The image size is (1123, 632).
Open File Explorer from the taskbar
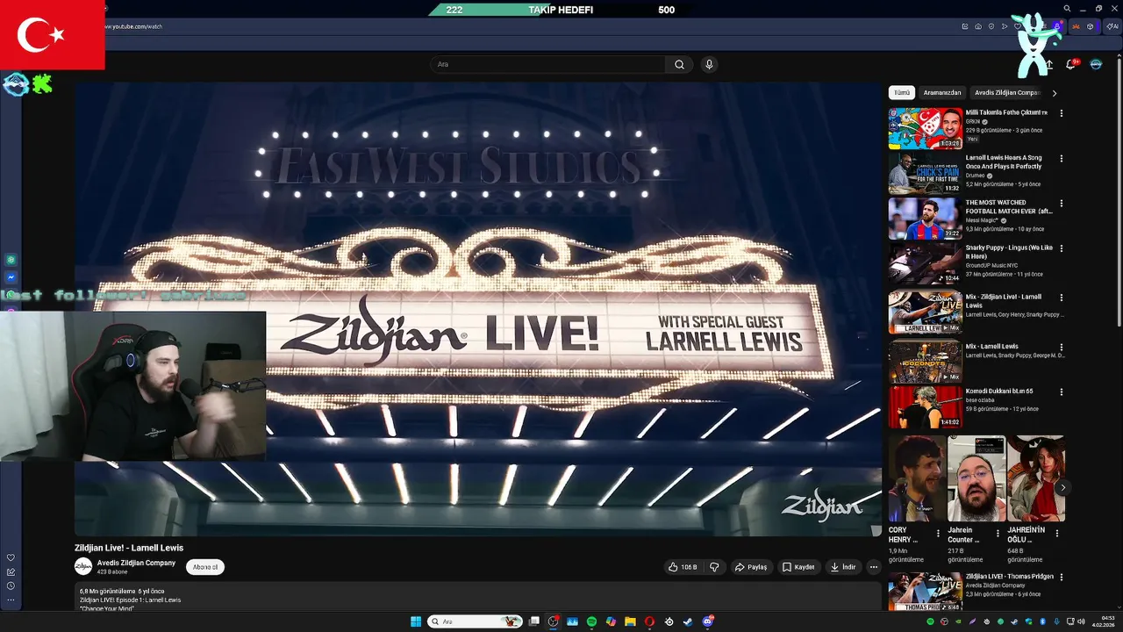coord(630,621)
